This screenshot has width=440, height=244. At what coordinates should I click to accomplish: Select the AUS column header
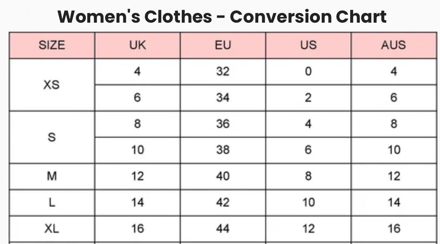(393, 45)
